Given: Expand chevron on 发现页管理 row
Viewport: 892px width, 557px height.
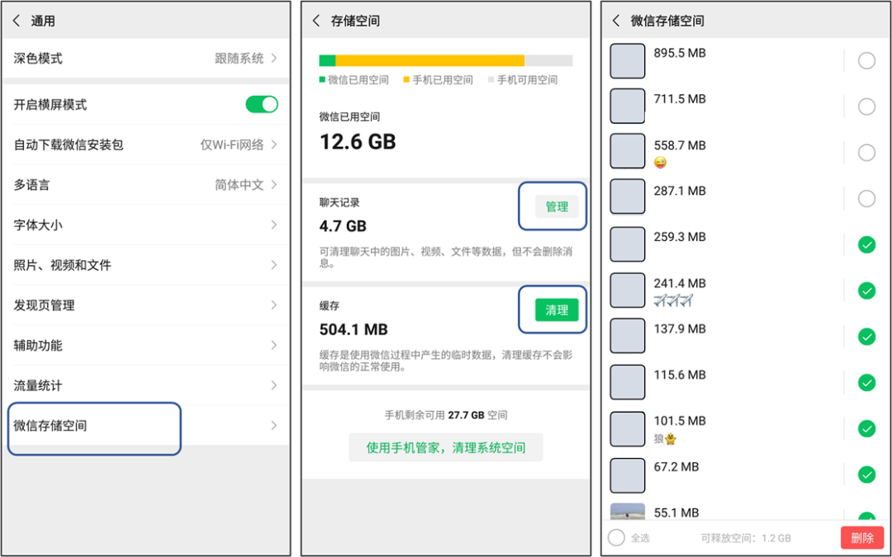Looking at the screenshot, I should (x=274, y=305).
